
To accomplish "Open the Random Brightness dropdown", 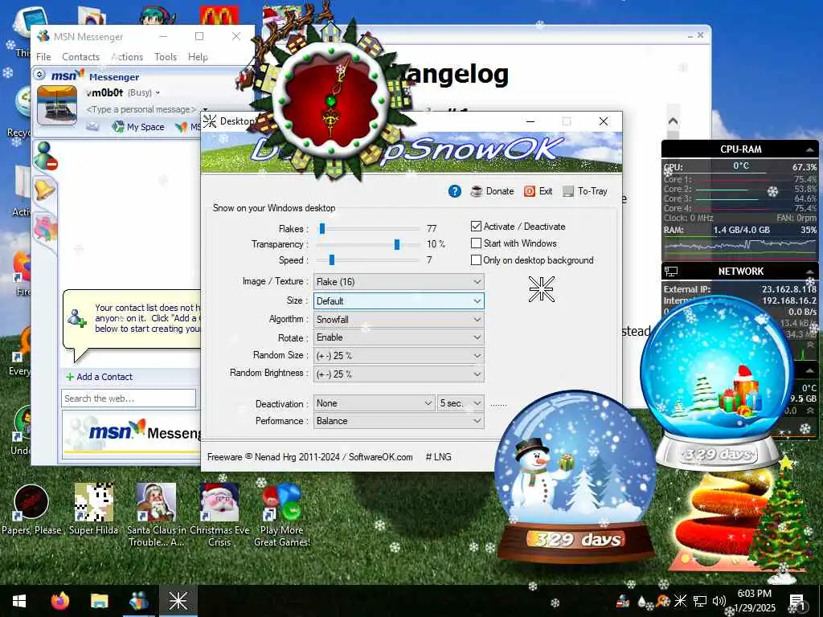I will coord(399,374).
